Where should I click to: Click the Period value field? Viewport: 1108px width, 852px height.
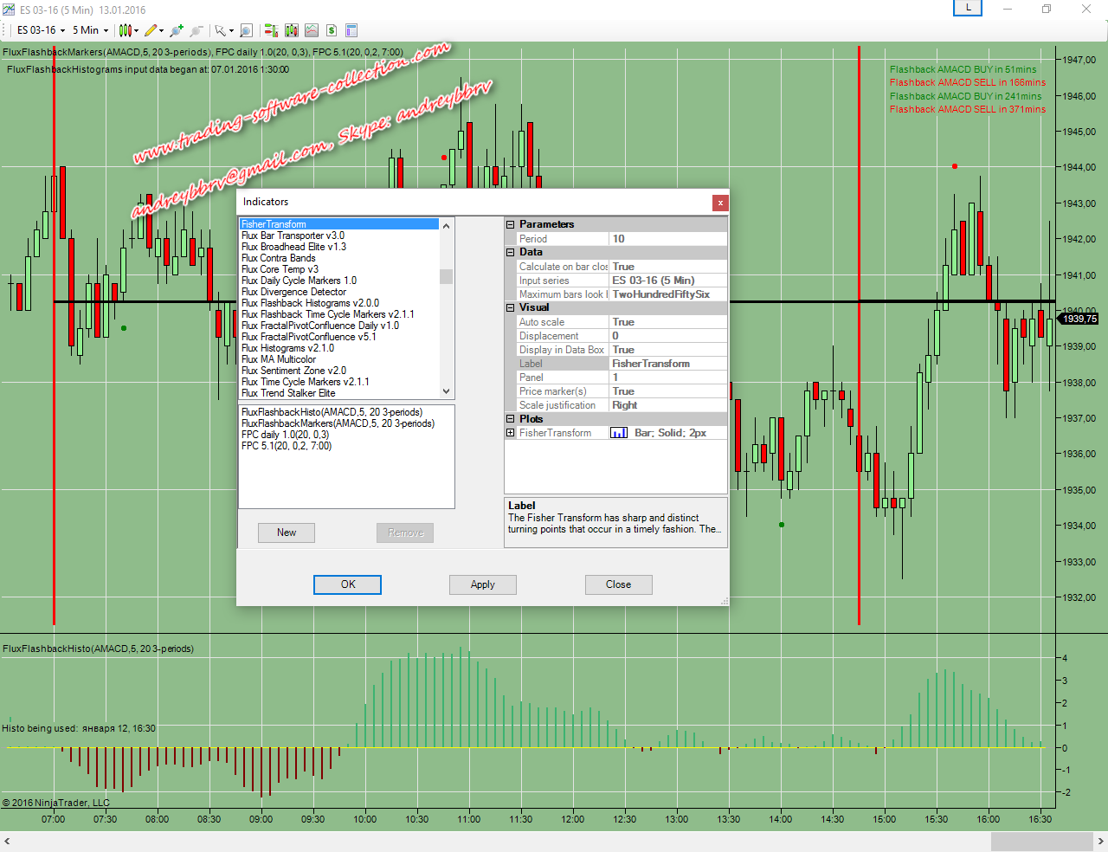[x=667, y=239]
